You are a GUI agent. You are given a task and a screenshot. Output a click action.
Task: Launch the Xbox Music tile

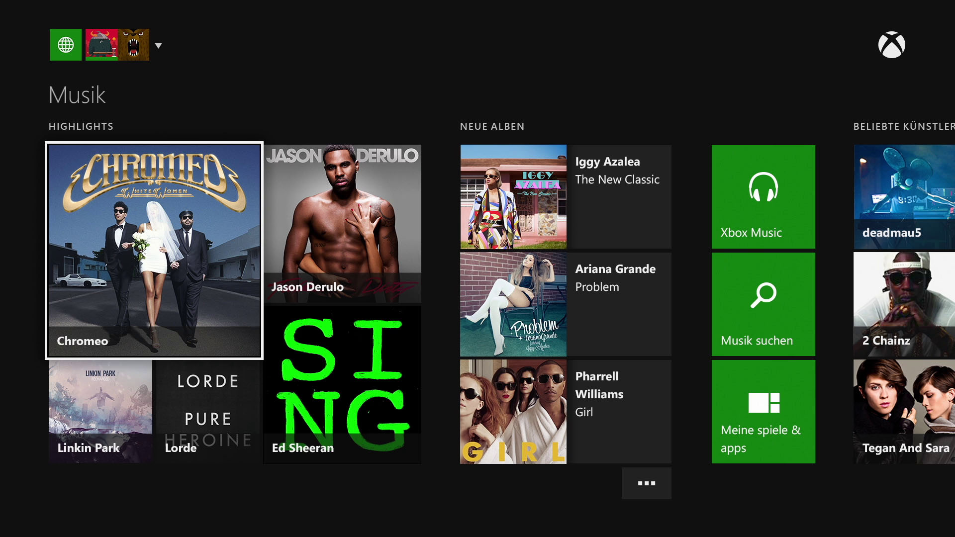tap(764, 197)
